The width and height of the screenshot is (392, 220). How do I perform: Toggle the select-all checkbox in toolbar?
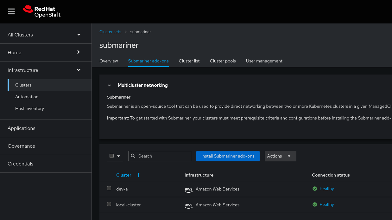tap(111, 156)
